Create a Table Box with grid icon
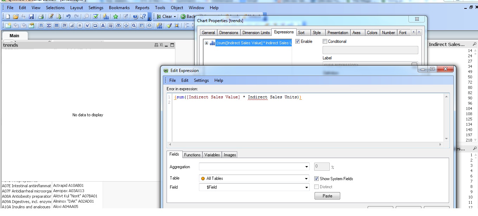478x216 pixels. 57,26
